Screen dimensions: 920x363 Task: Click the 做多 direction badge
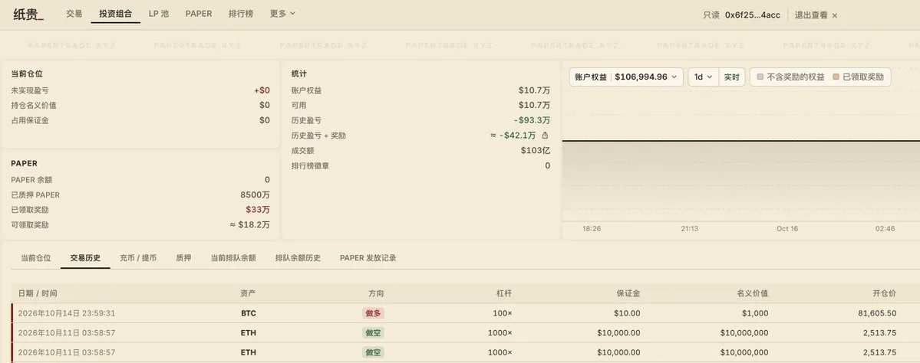coord(373,313)
